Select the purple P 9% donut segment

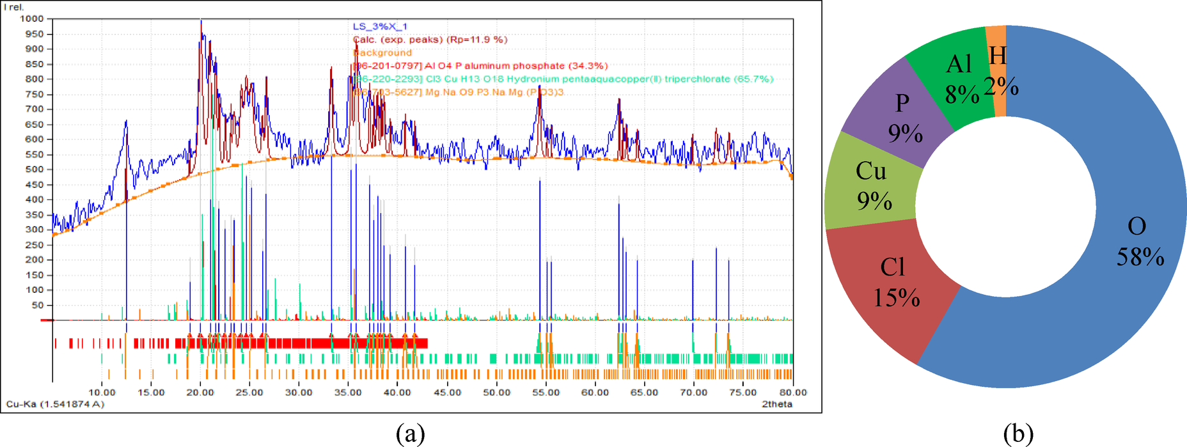click(904, 118)
